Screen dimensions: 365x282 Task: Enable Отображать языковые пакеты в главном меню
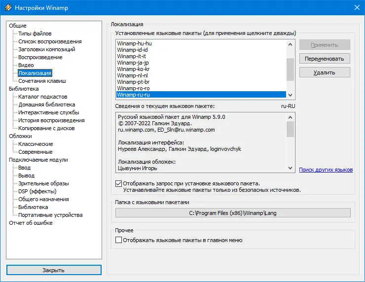click(118, 240)
